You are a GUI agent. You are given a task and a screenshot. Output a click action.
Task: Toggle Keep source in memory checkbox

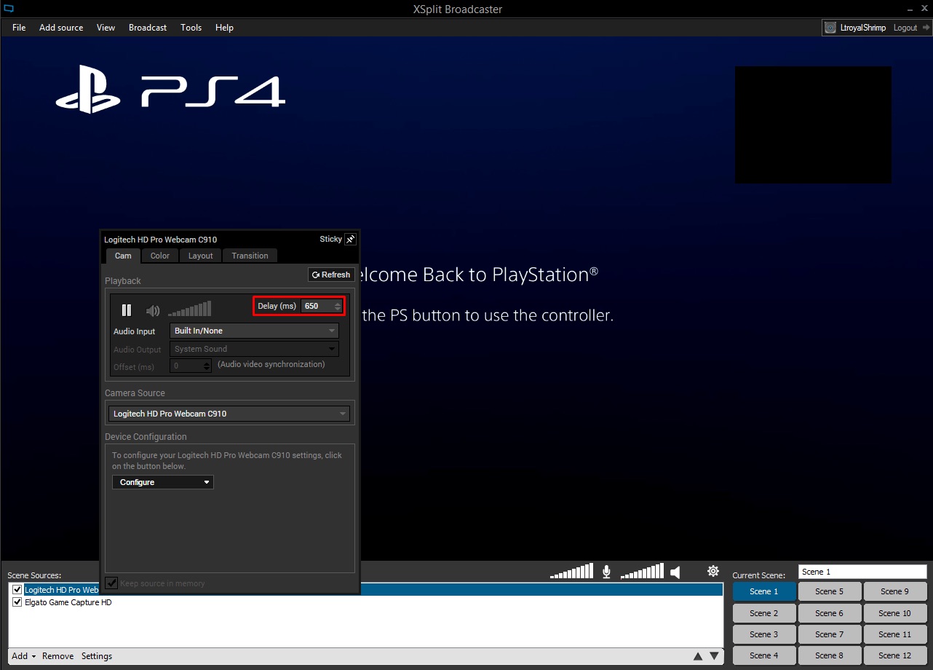[111, 583]
